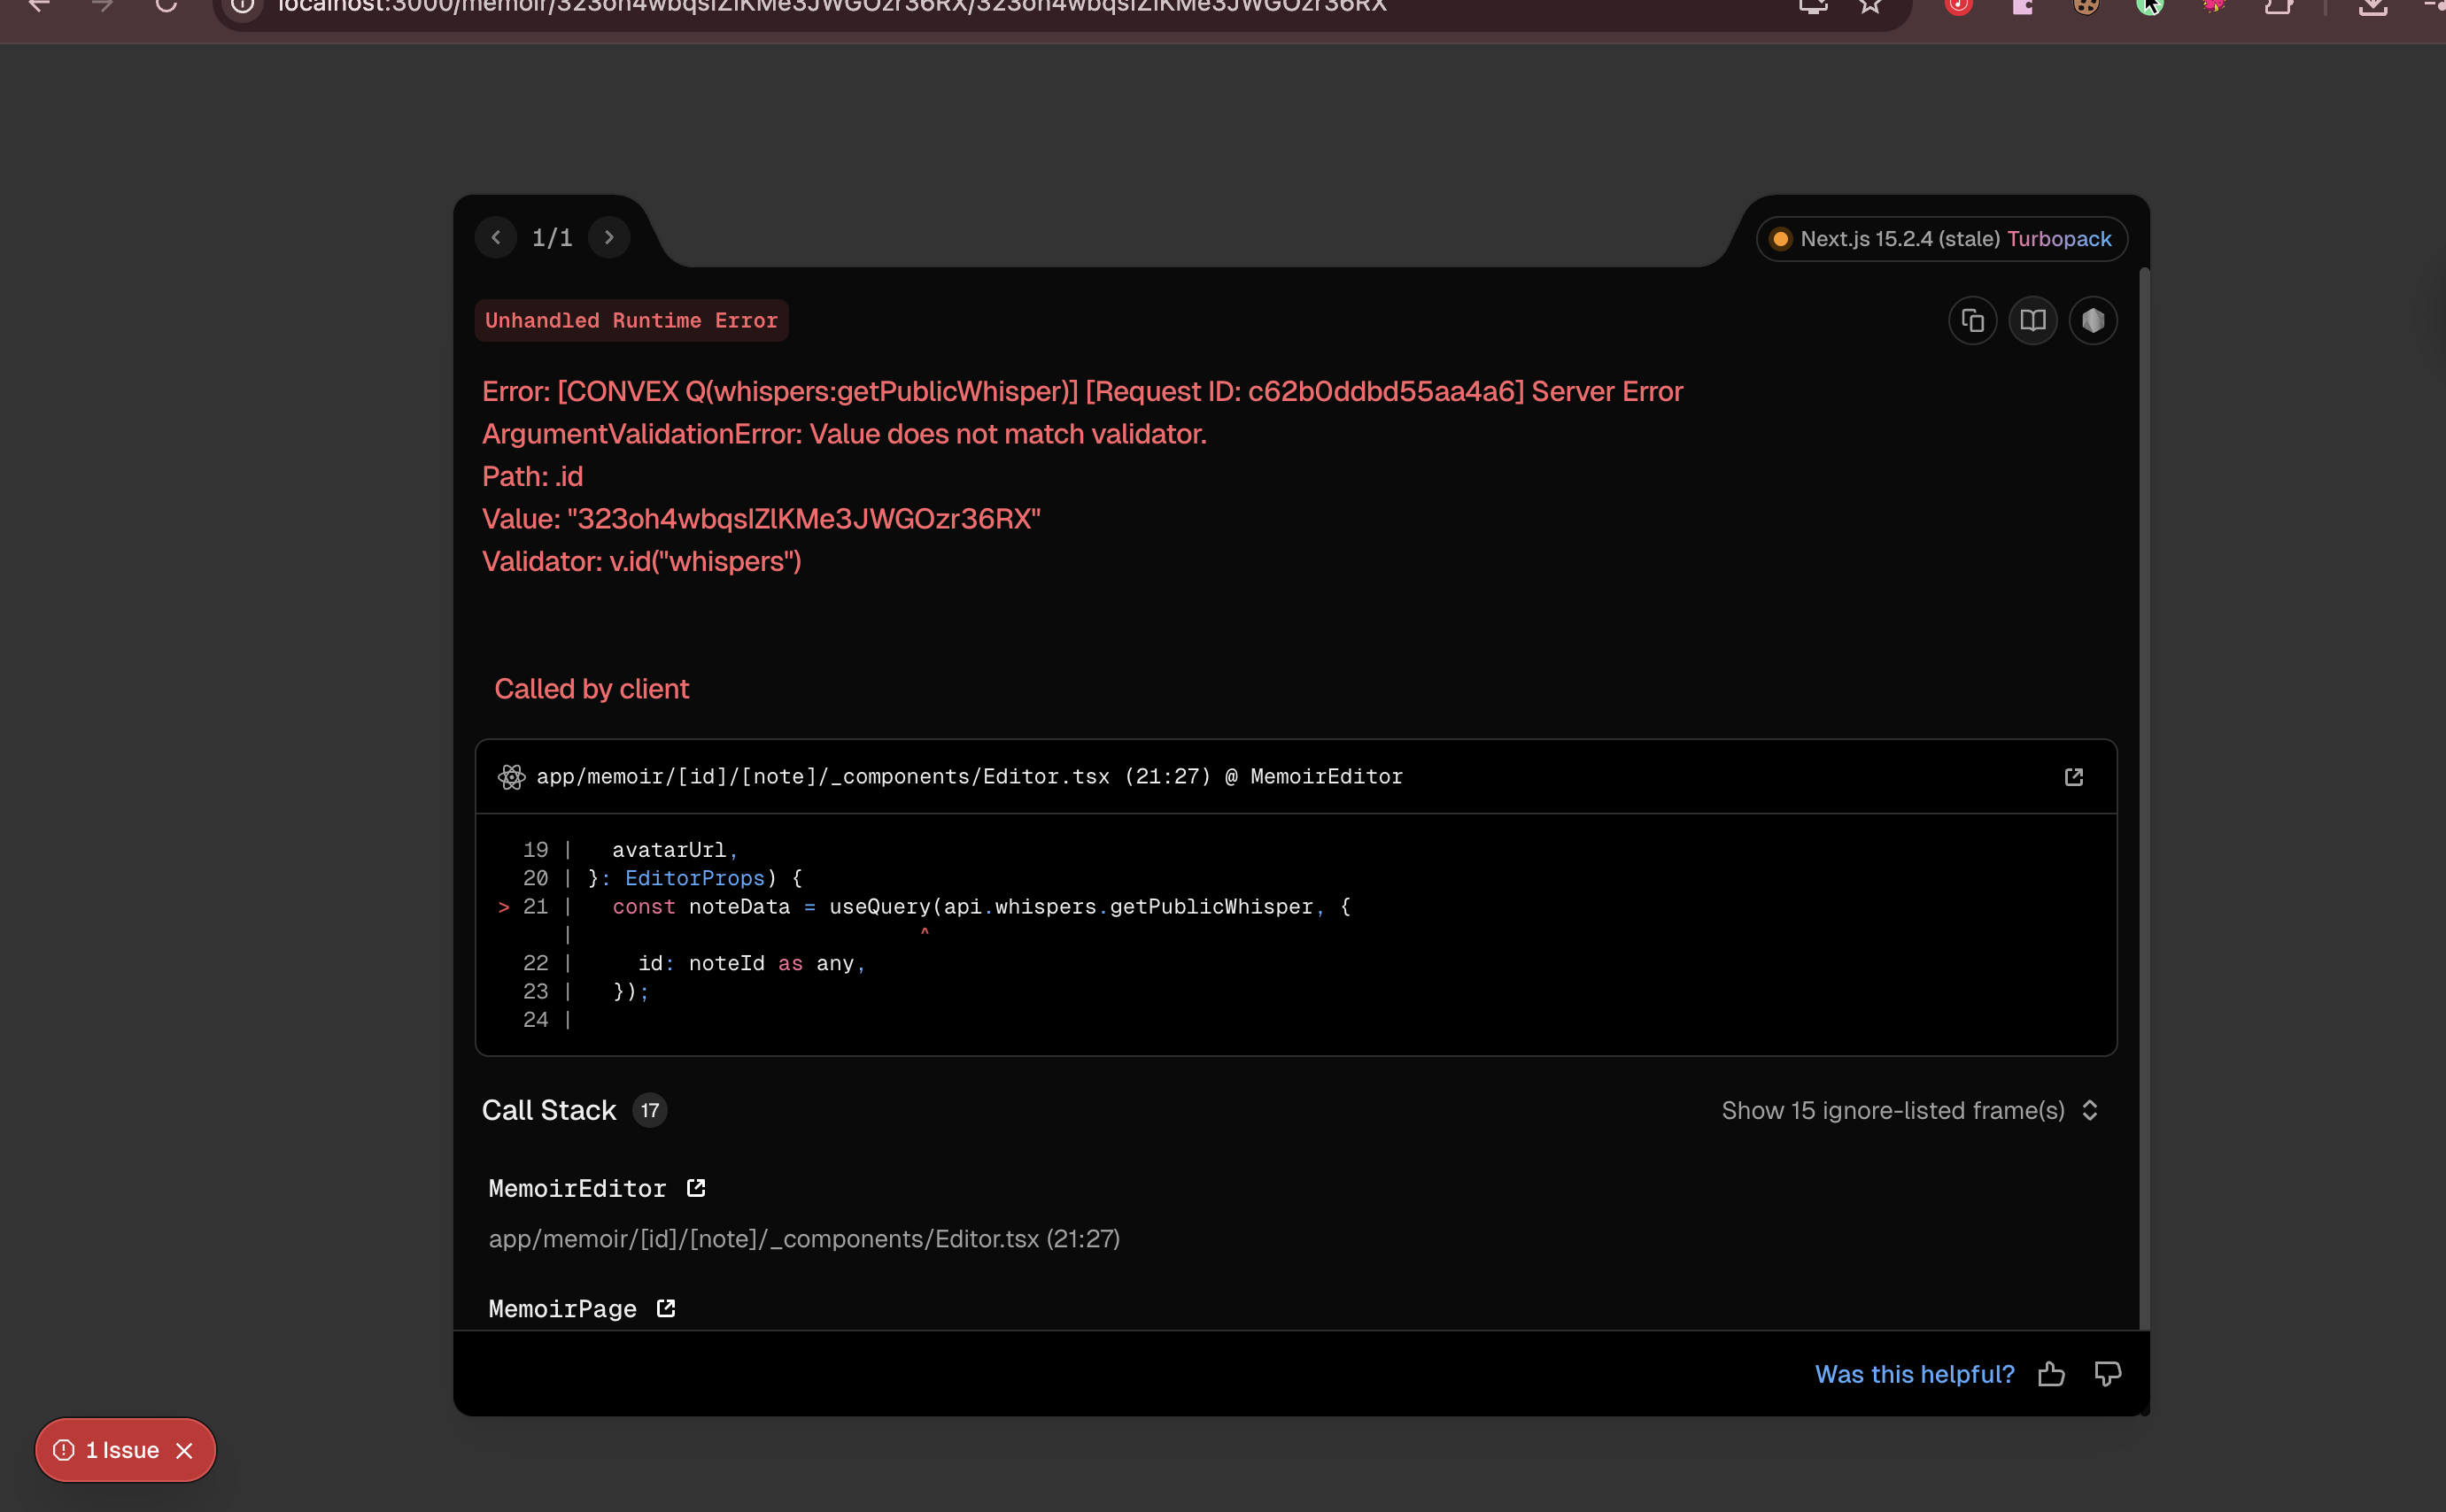The height and width of the screenshot is (1512, 2446).
Task: Click the browser reload button
Action: tap(166, 6)
